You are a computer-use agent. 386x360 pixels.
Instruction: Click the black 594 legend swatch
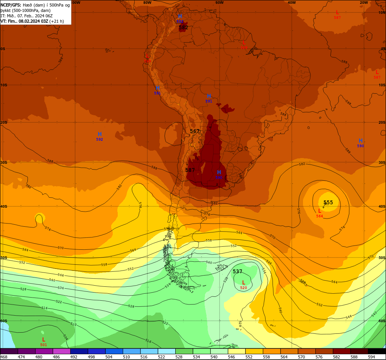(x=377, y=351)
